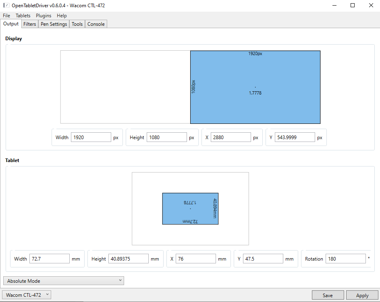Maximize the OpenTabletDriver window

click(x=353, y=5)
